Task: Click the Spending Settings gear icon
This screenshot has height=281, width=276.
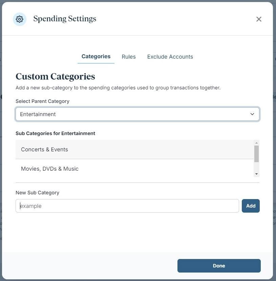Action: tap(20, 19)
